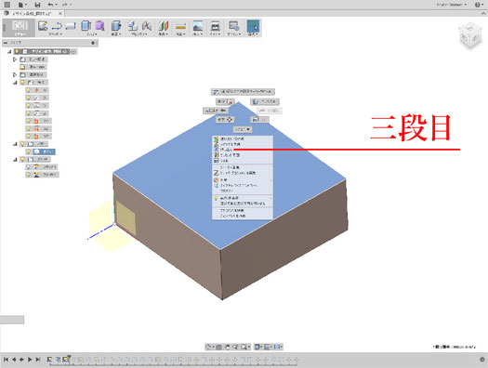
Task: Select the Create Sketch tool icon
Action: click(x=43, y=26)
